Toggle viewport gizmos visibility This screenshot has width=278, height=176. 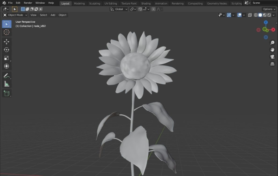229,15
